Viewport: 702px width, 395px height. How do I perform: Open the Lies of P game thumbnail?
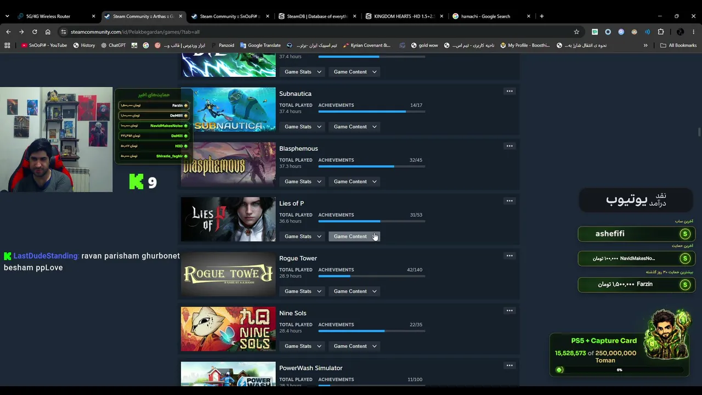[x=228, y=219]
